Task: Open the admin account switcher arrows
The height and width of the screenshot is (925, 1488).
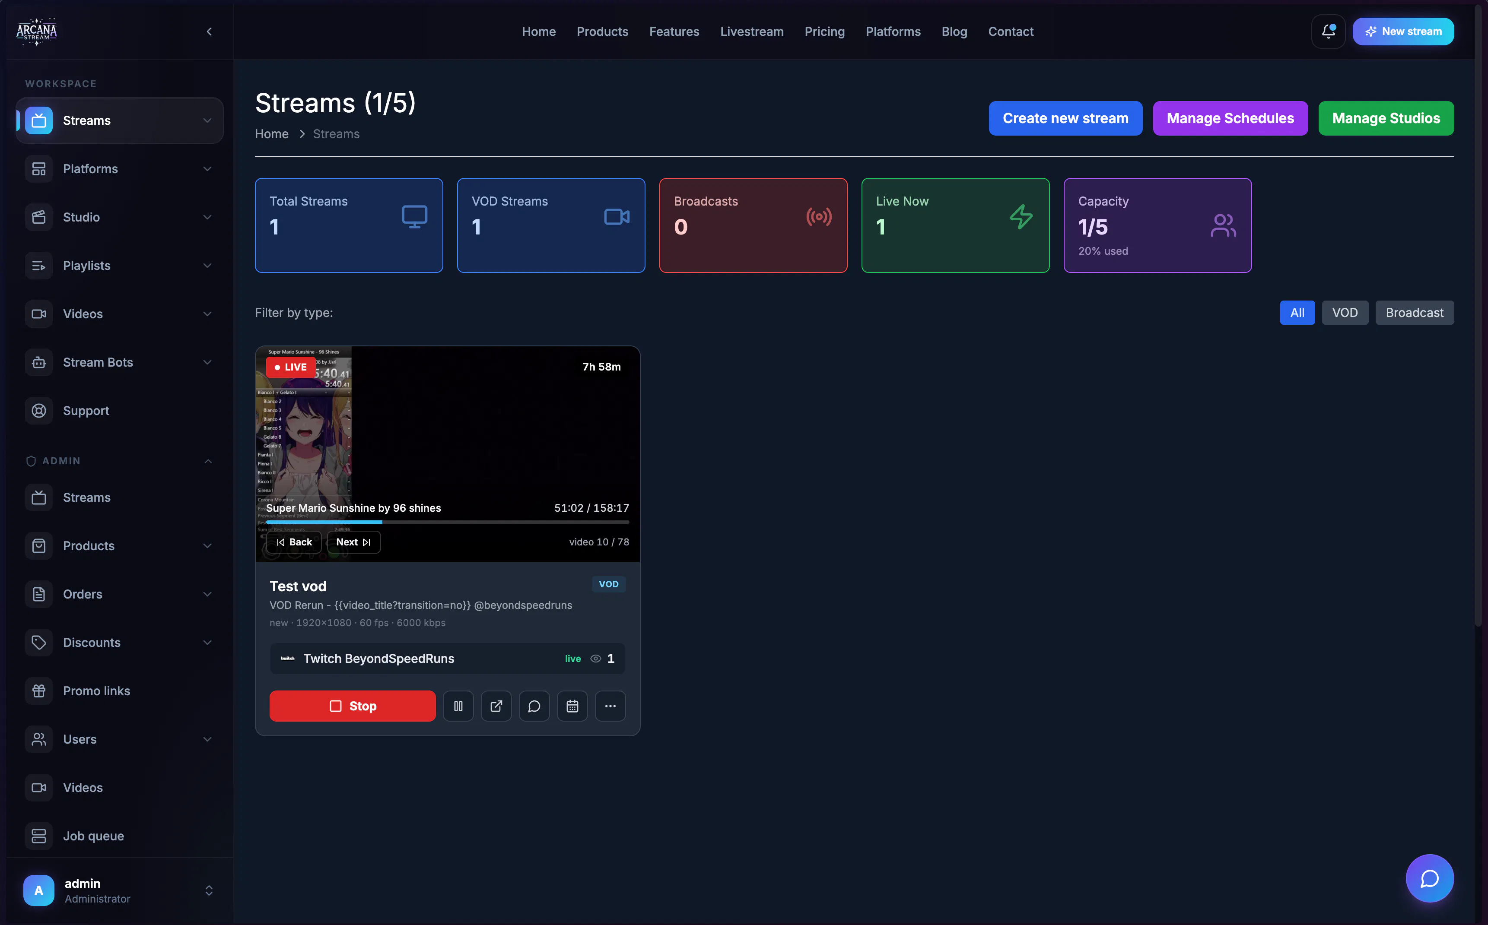Action: 209,890
